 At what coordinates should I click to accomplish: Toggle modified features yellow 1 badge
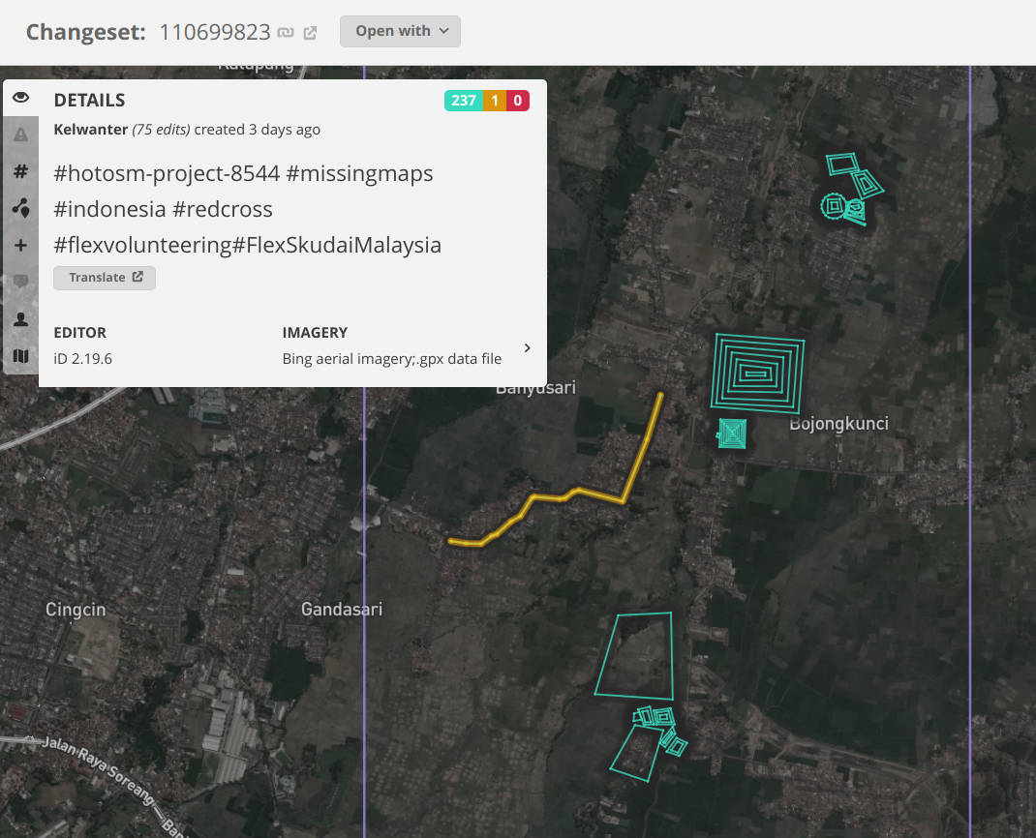(x=494, y=101)
